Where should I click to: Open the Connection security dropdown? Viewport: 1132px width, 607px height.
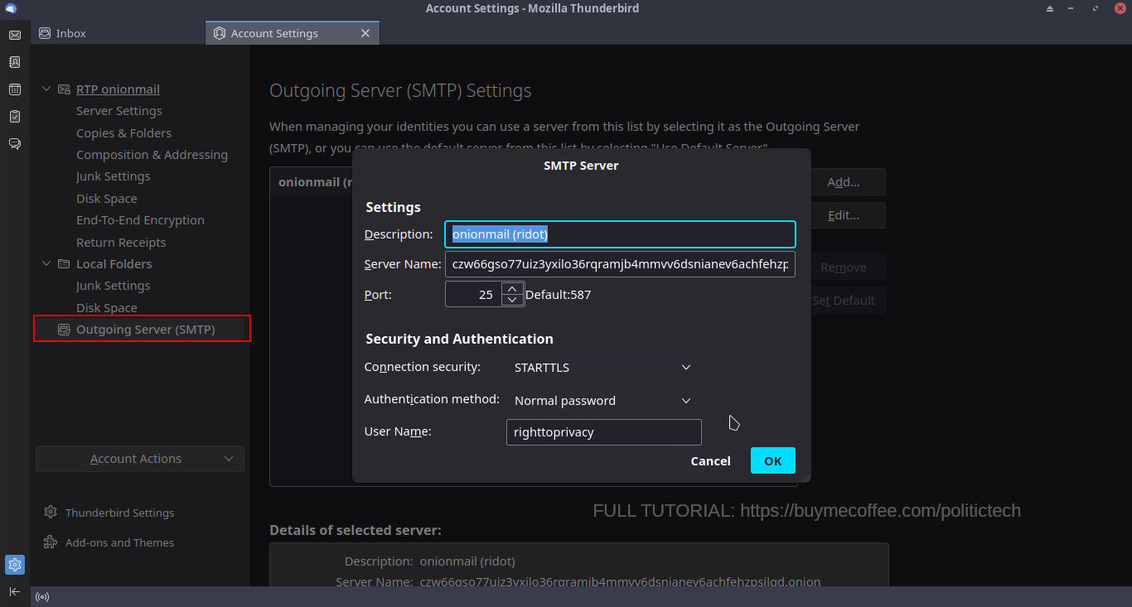pos(604,368)
